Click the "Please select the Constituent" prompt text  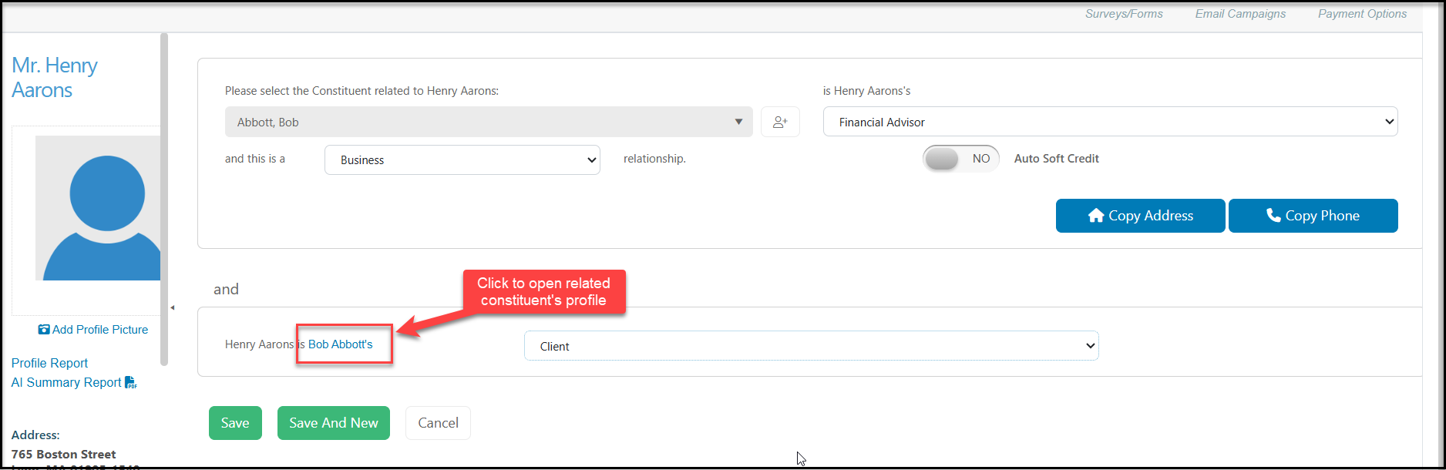[x=361, y=91]
